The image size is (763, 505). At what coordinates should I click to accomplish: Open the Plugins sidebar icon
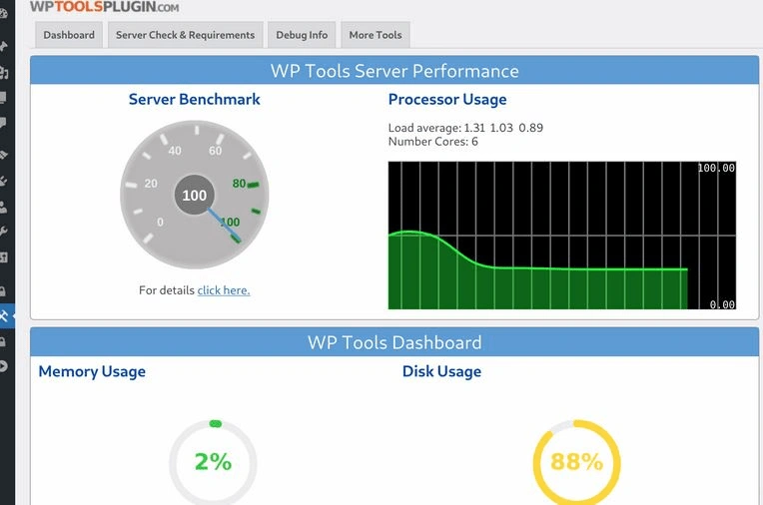coord(4,182)
